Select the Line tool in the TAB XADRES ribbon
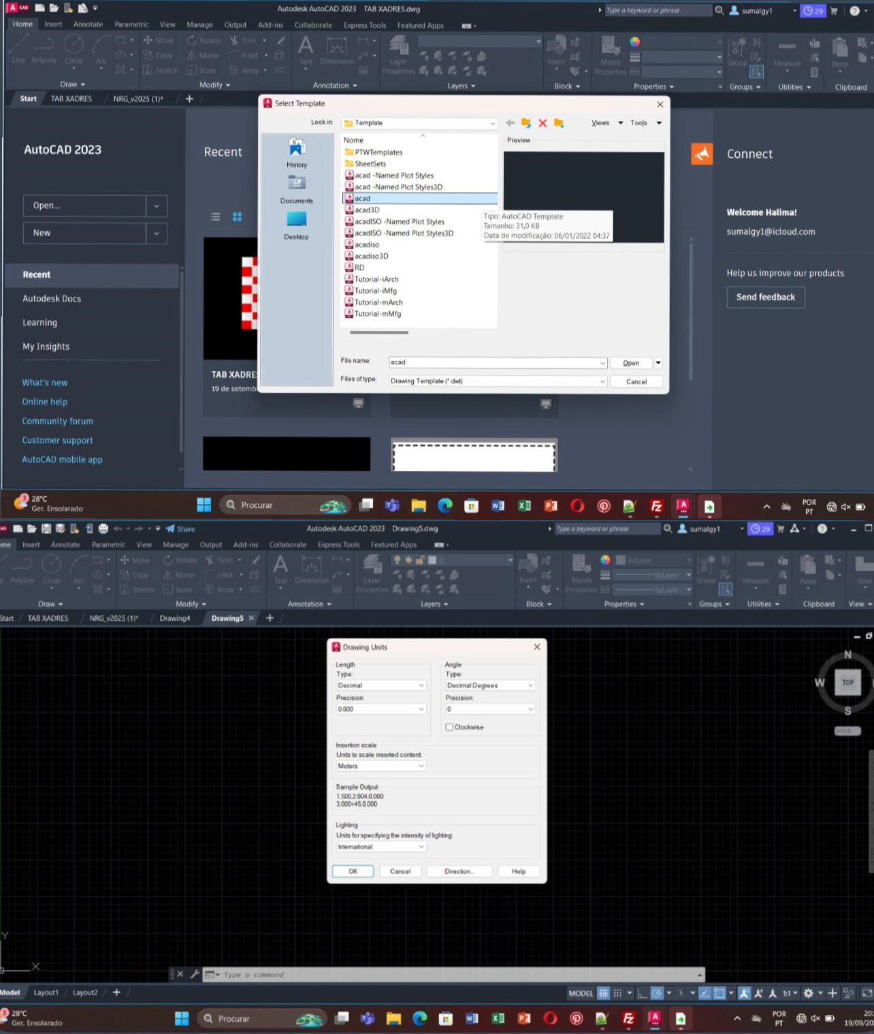The height and width of the screenshot is (1034, 874). pos(18,49)
